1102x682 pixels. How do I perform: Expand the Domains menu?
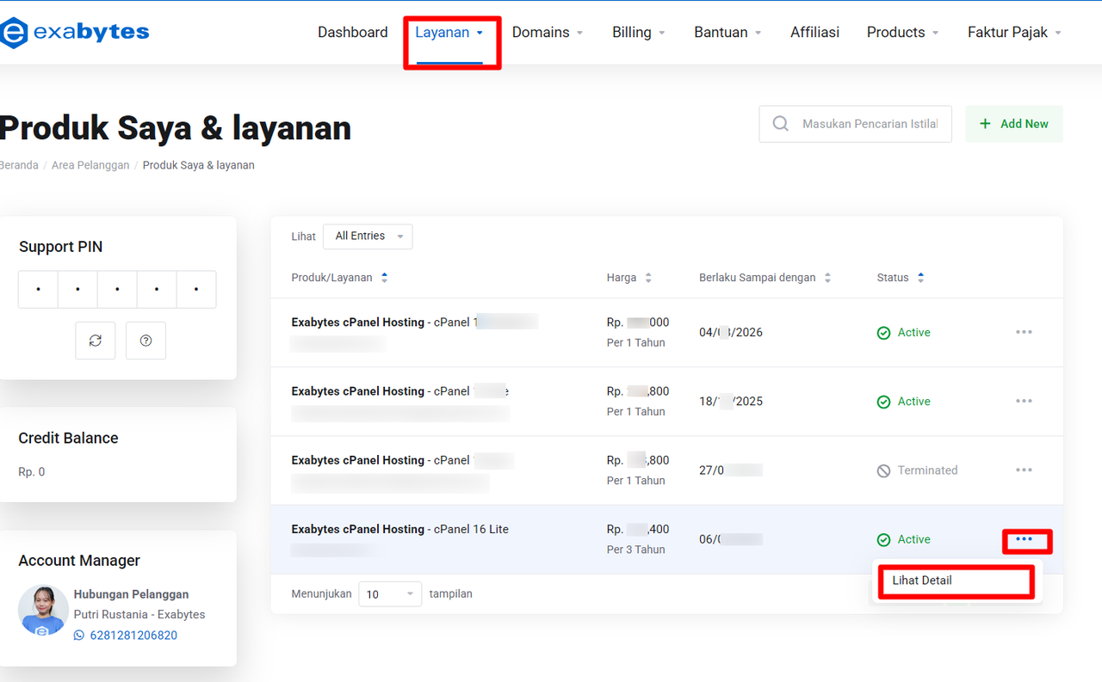click(x=548, y=33)
